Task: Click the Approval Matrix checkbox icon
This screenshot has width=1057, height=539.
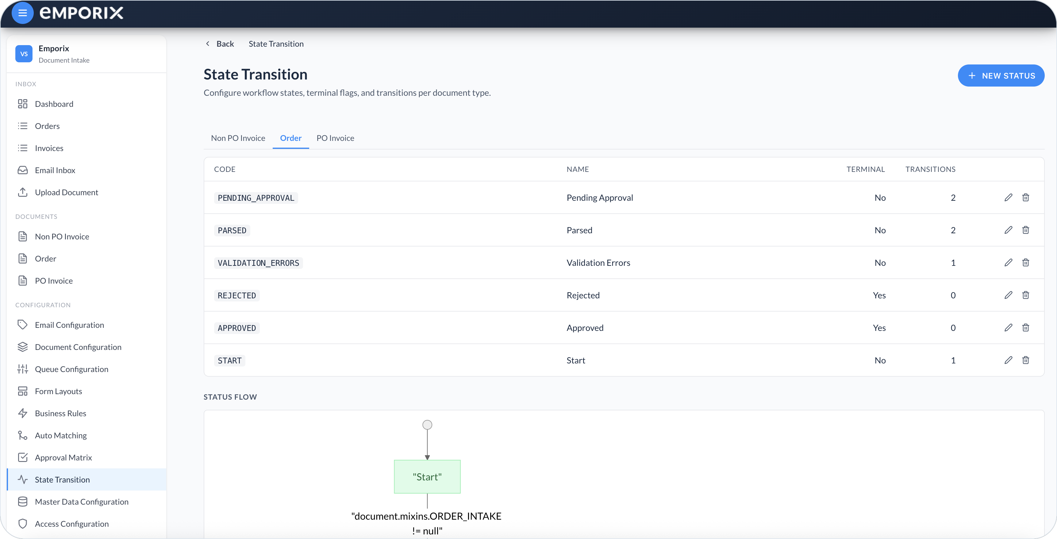Action: pyautogui.click(x=23, y=457)
